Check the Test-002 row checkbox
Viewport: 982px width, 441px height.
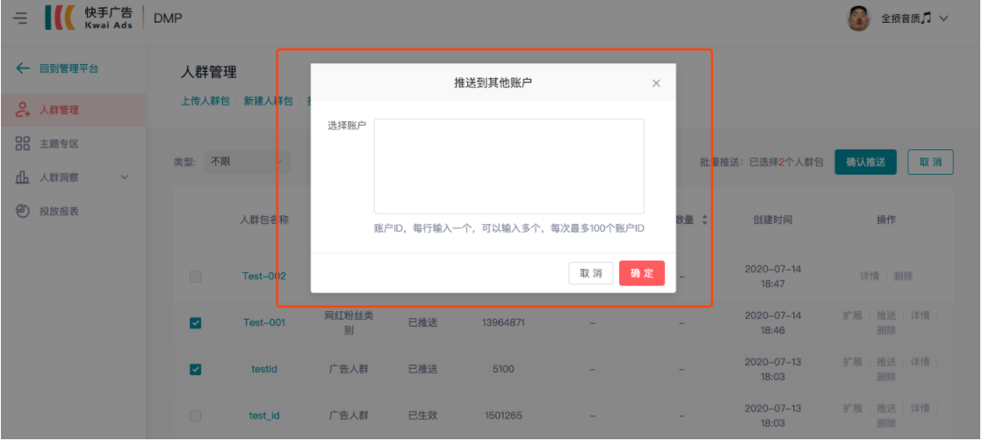pos(195,276)
